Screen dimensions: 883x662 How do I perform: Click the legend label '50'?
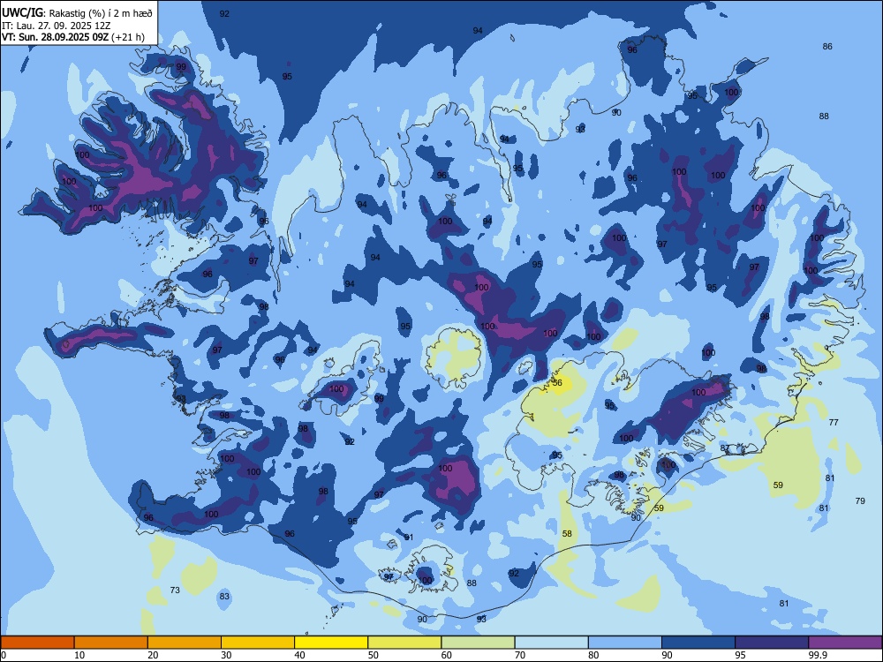(374, 655)
